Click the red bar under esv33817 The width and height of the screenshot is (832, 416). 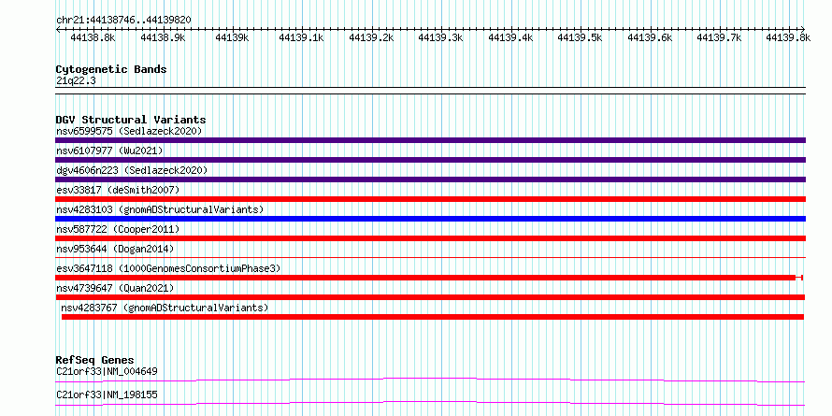430,199
